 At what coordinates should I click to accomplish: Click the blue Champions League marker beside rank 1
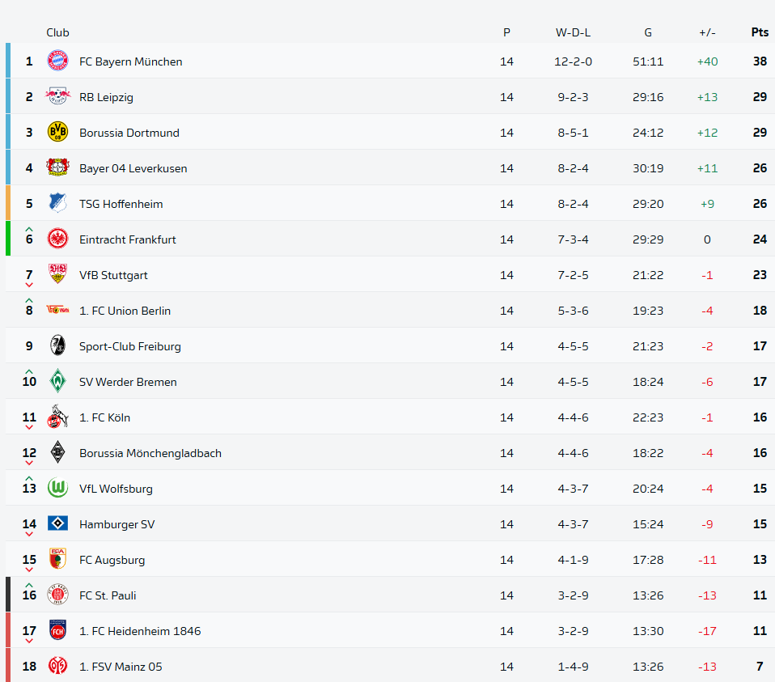[8, 61]
